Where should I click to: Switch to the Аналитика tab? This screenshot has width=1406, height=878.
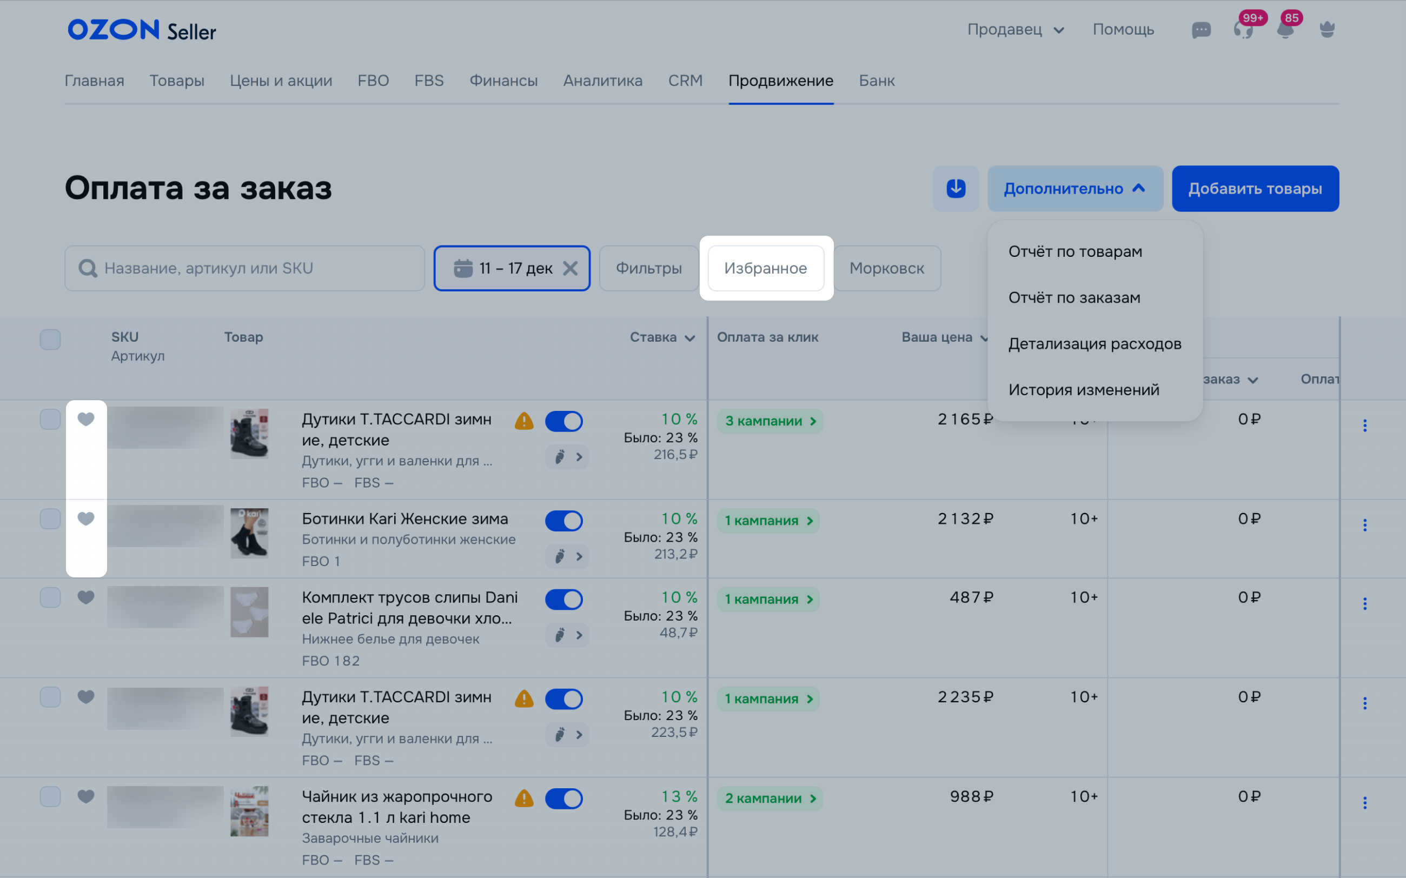602,81
